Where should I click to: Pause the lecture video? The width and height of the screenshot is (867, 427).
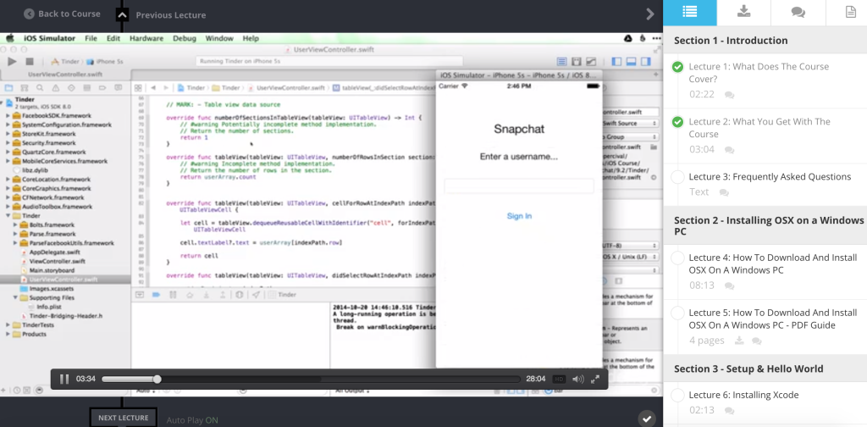(x=64, y=379)
